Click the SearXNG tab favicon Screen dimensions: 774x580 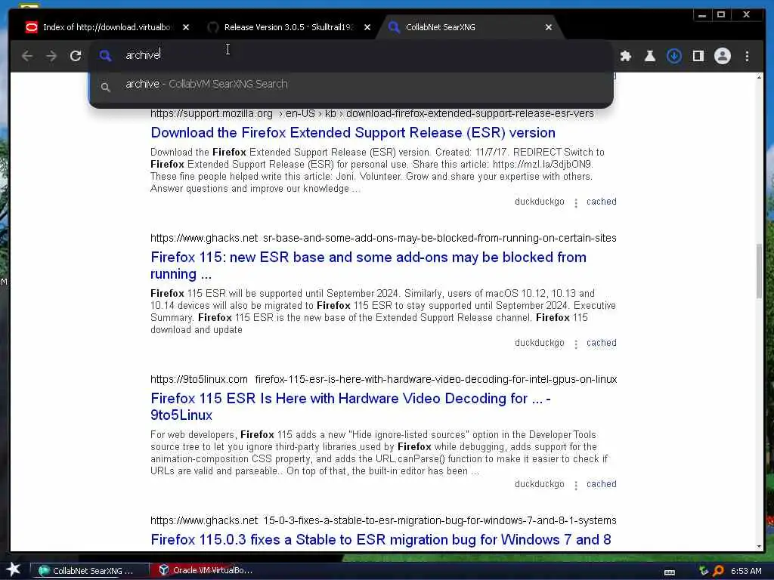(x=394, y=27)
